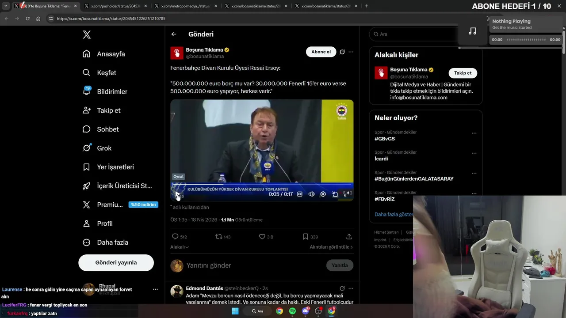Open the X logo home link
566x318 pixels.
[x=87, y=35]
